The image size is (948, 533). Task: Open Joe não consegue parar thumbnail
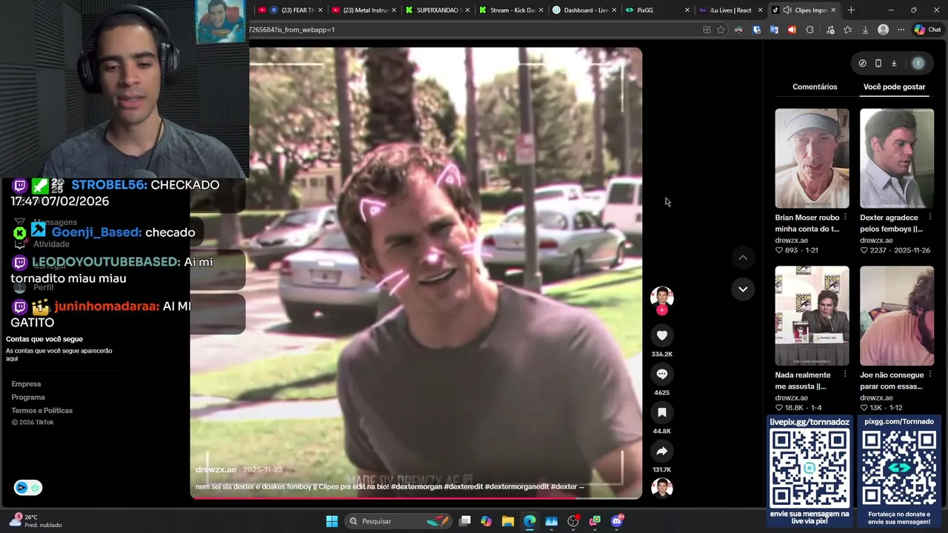coord(897,316)
